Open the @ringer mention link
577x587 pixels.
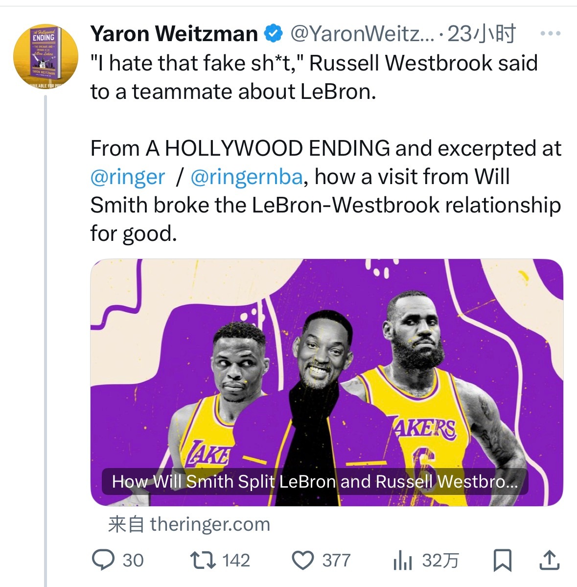(x=128, y=177)
